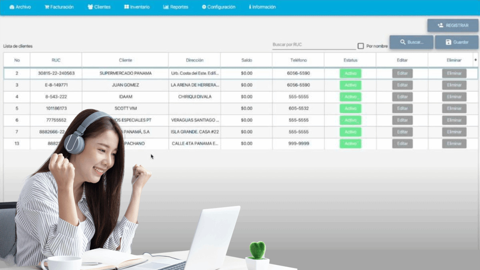The width and height of the screenshot is (480, 270).
Task: Click the REGISTRAR button
Action: point(453,25)
